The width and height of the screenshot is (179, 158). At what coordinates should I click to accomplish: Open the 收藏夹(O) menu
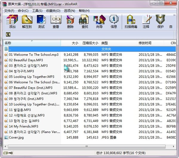tap(53, 11)
